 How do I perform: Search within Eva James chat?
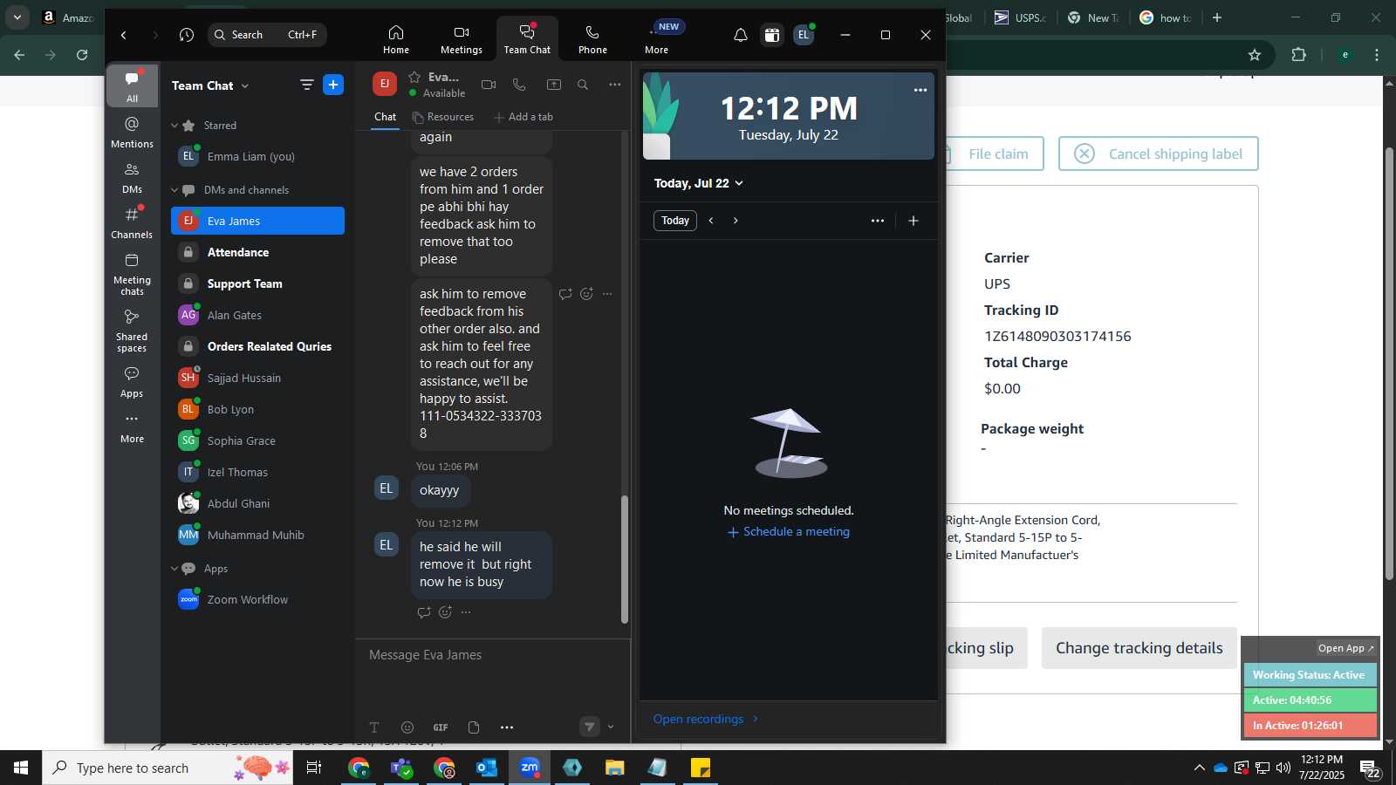point(583,85)
